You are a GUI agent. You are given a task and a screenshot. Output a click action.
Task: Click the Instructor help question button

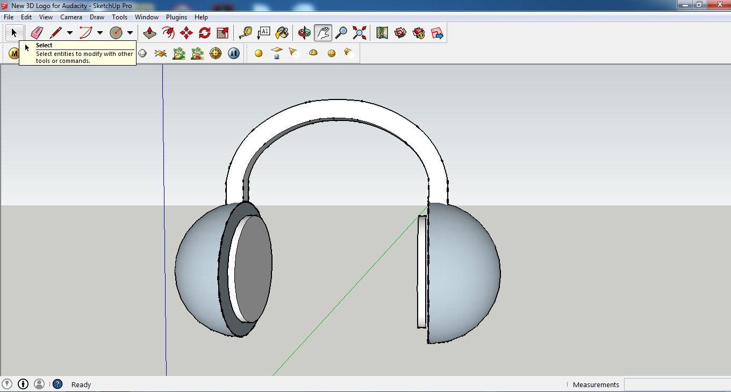point(58,384)
